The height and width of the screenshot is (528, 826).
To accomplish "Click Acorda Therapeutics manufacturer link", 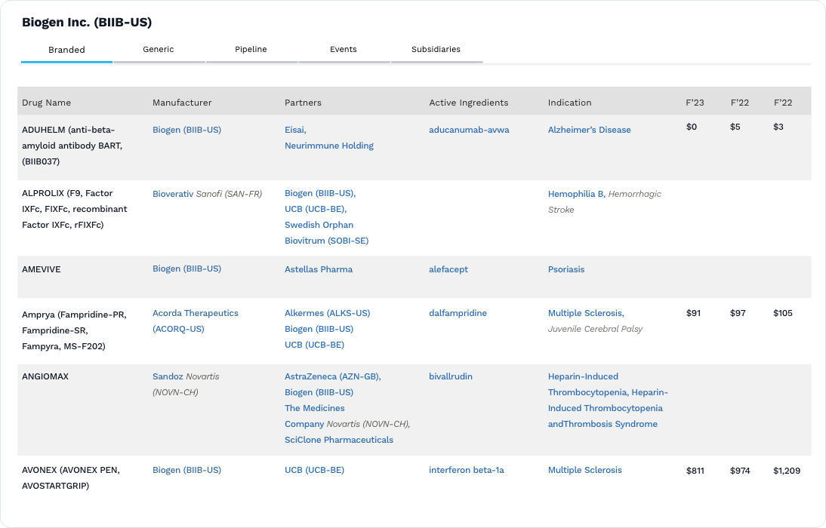I will (195, 313).
